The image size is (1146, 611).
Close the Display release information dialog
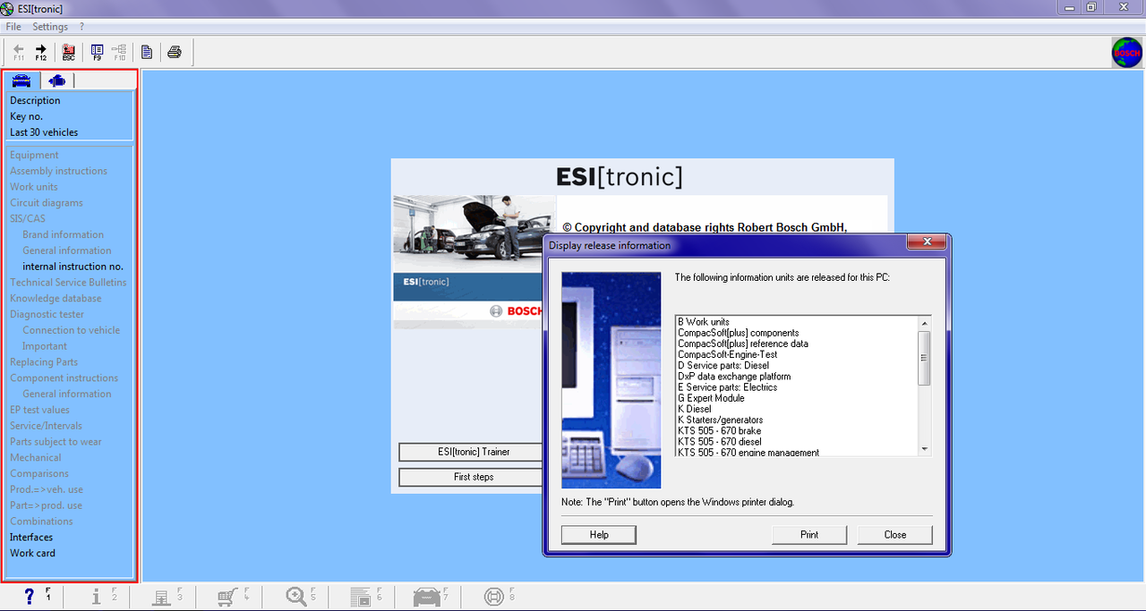[927, 243]
